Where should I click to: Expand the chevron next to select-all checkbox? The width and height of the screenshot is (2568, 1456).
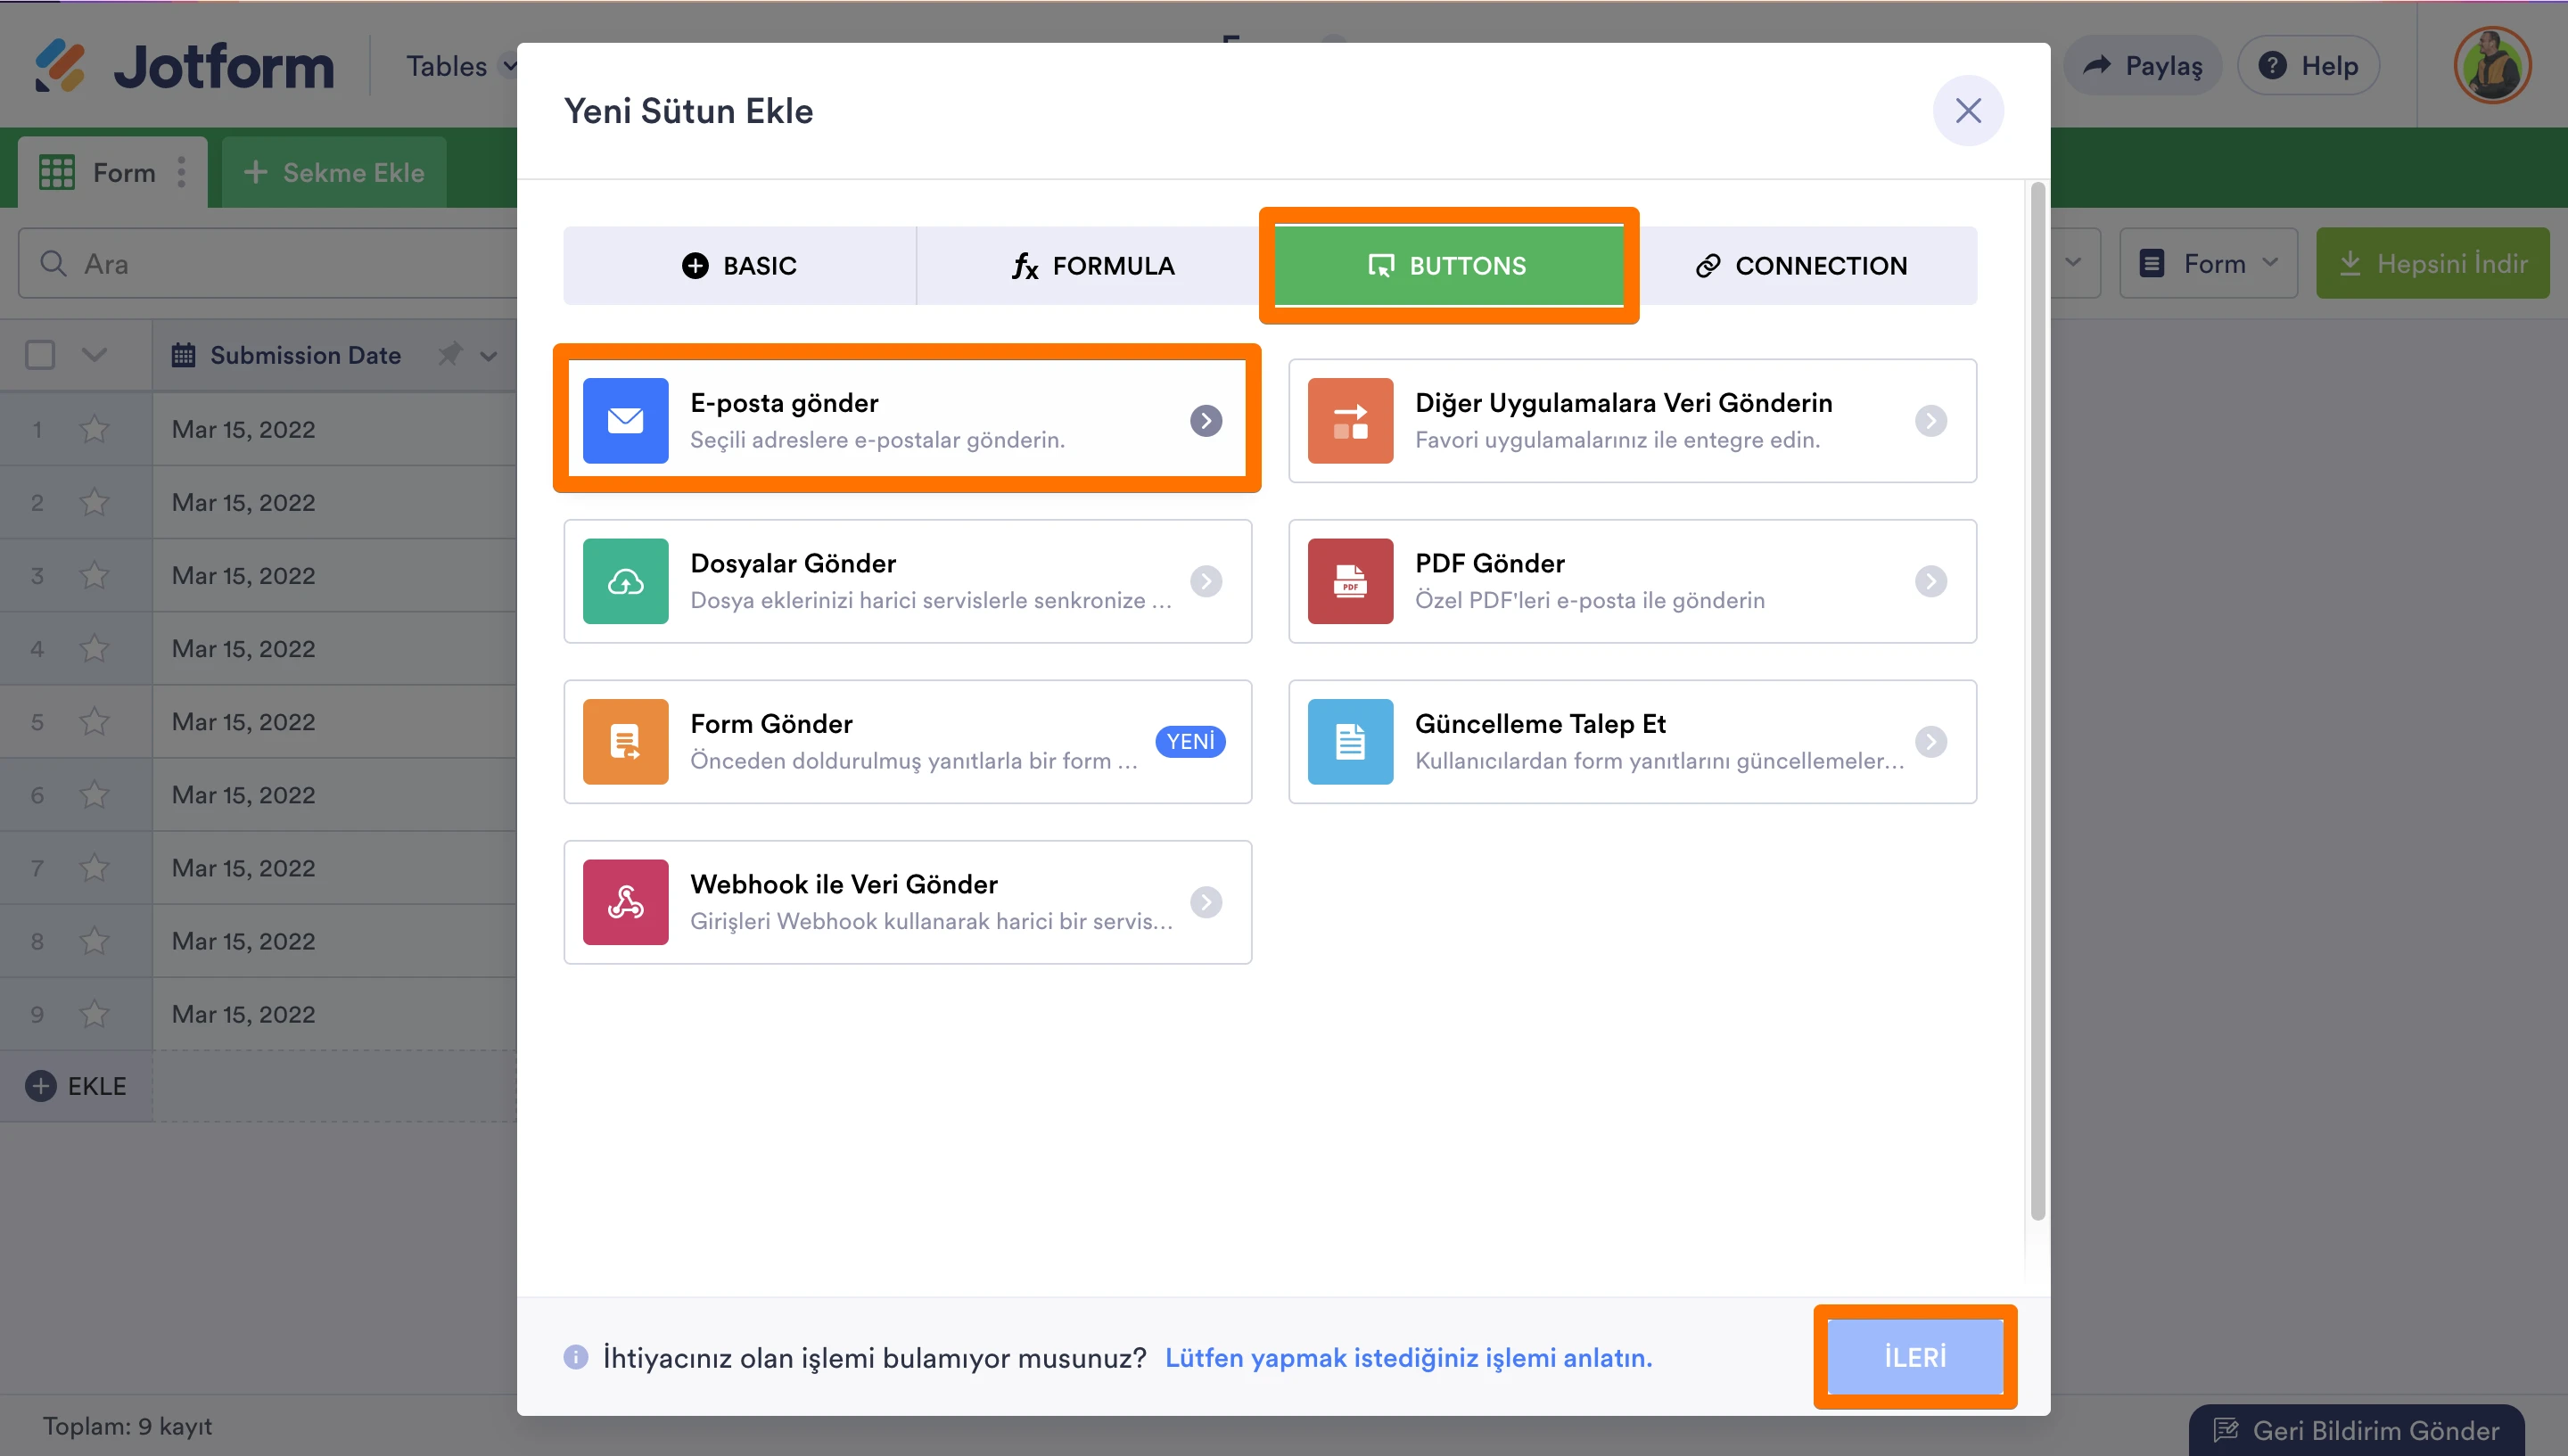[x=94, y=355]
